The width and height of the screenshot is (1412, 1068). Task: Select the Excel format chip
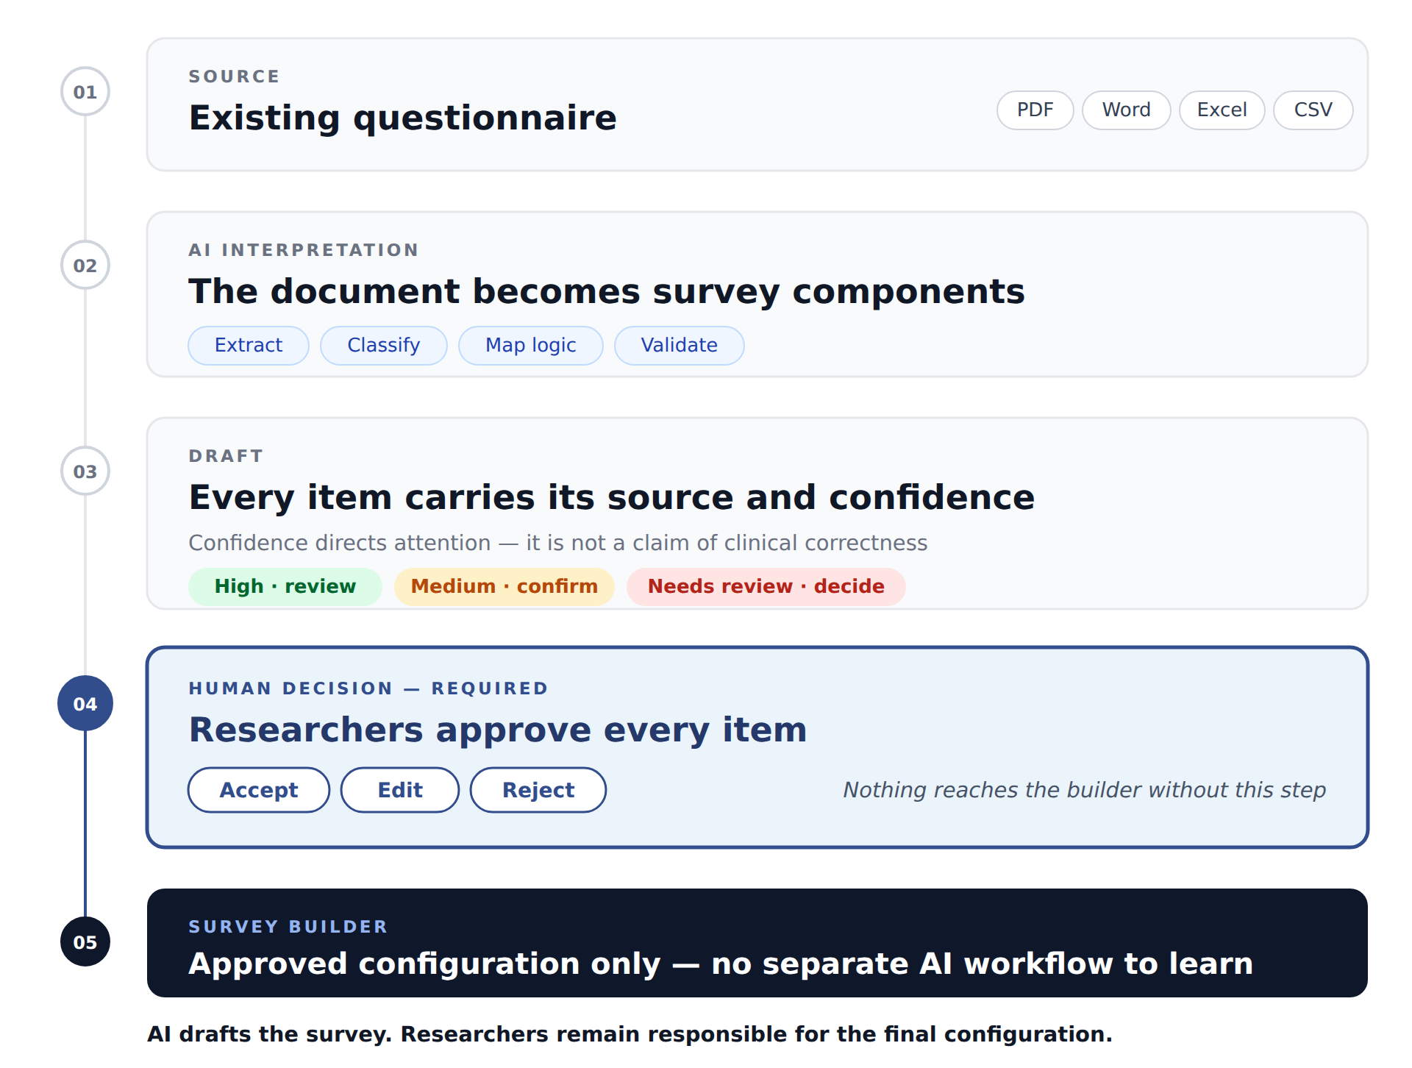coord(1222,110)
